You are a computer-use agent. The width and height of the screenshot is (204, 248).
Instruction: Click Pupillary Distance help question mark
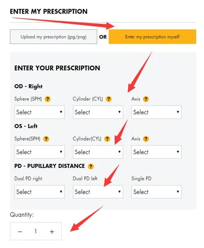[x=91, y=166]
